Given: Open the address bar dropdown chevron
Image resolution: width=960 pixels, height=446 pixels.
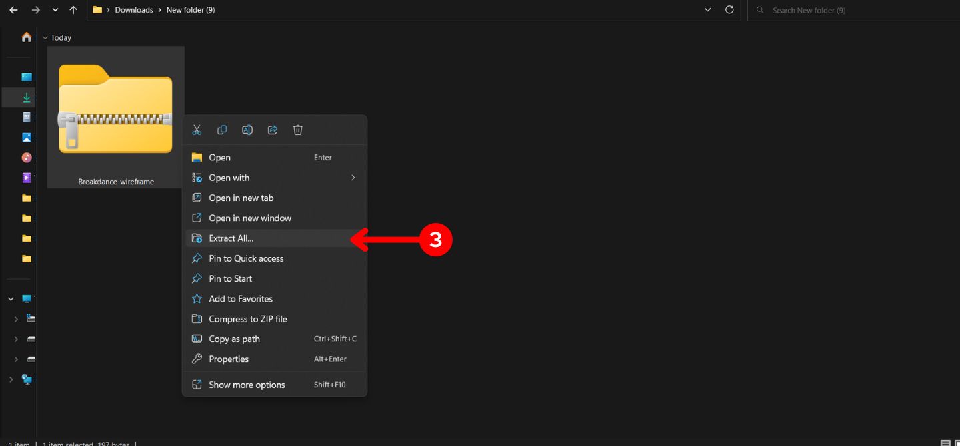Looking at the screenshot, I should [708, 9].
